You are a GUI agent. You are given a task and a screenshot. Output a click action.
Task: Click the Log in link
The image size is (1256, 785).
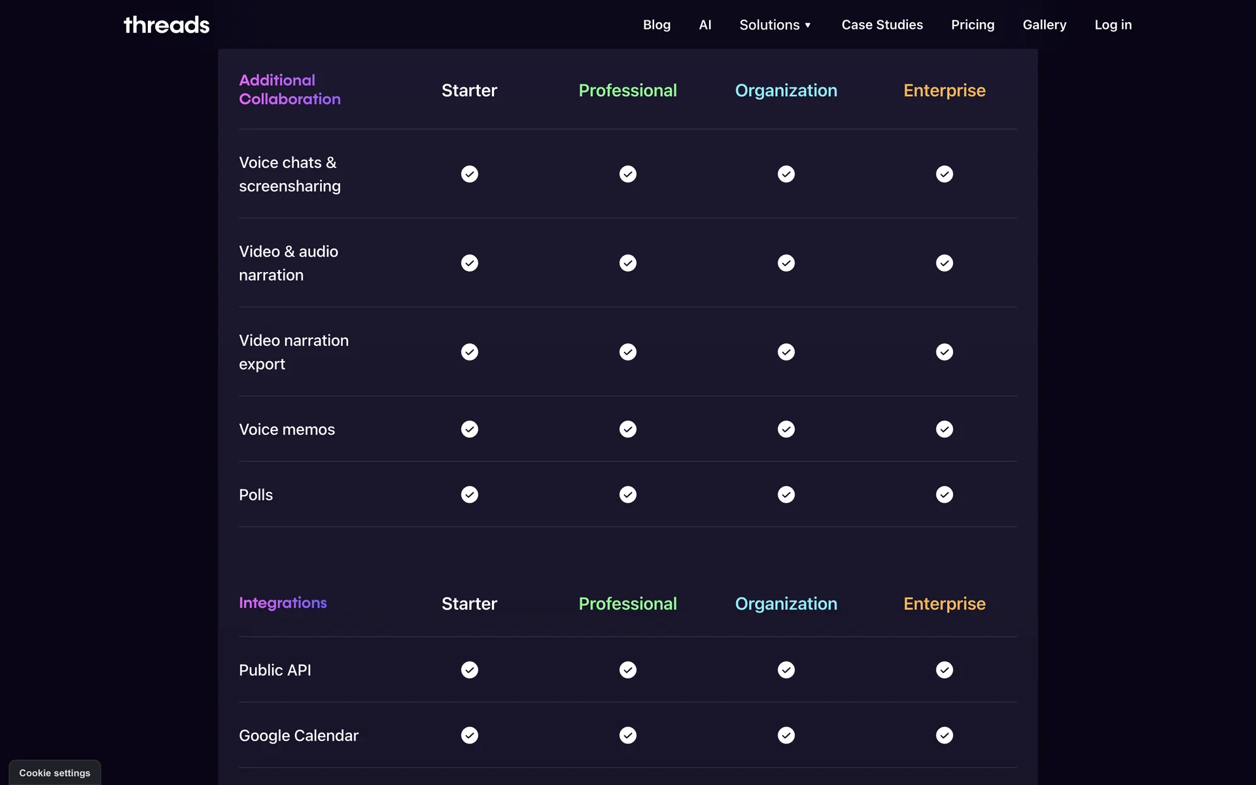pos(1112,25)
